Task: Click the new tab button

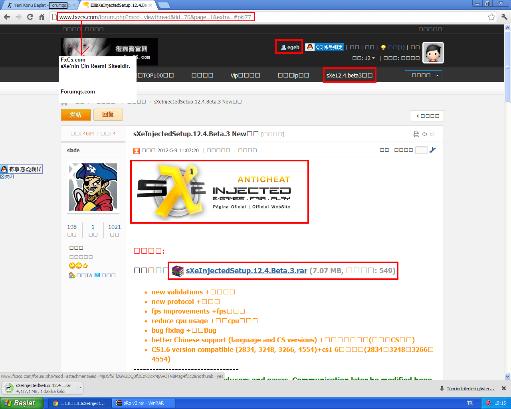Action: (x=164, y=5)
